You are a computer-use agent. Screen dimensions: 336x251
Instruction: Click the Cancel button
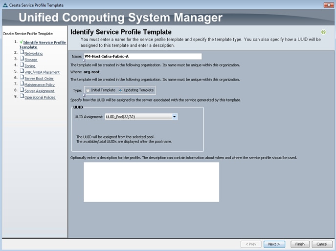click(322, 244)
